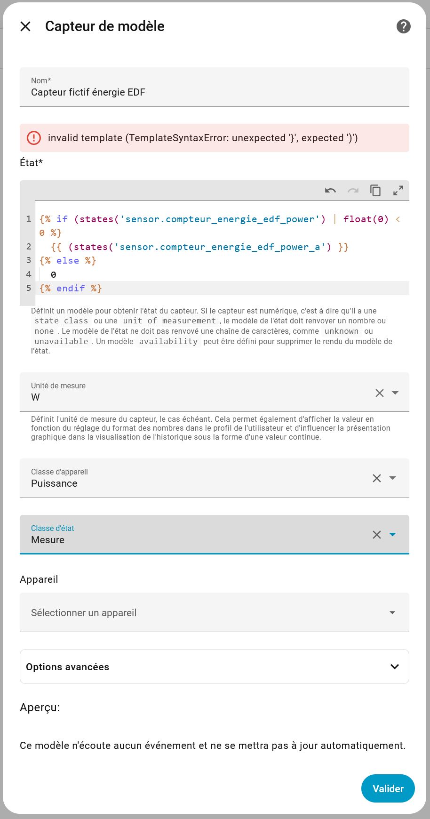Click the red error alert icon

pos(34,138)
